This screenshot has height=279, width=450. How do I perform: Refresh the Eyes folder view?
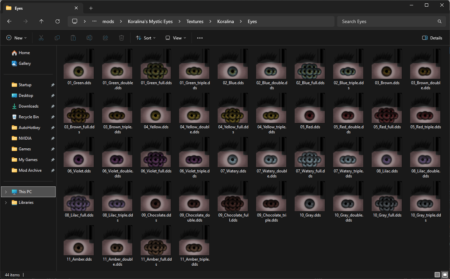pos(58,21)
